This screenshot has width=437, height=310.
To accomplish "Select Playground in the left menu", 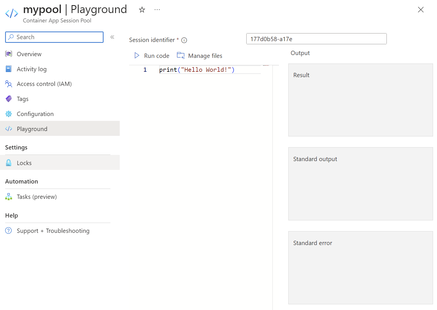I will tap(32, 129).
